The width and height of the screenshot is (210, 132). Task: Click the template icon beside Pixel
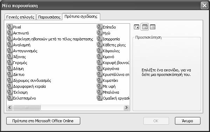pos(10,27)
